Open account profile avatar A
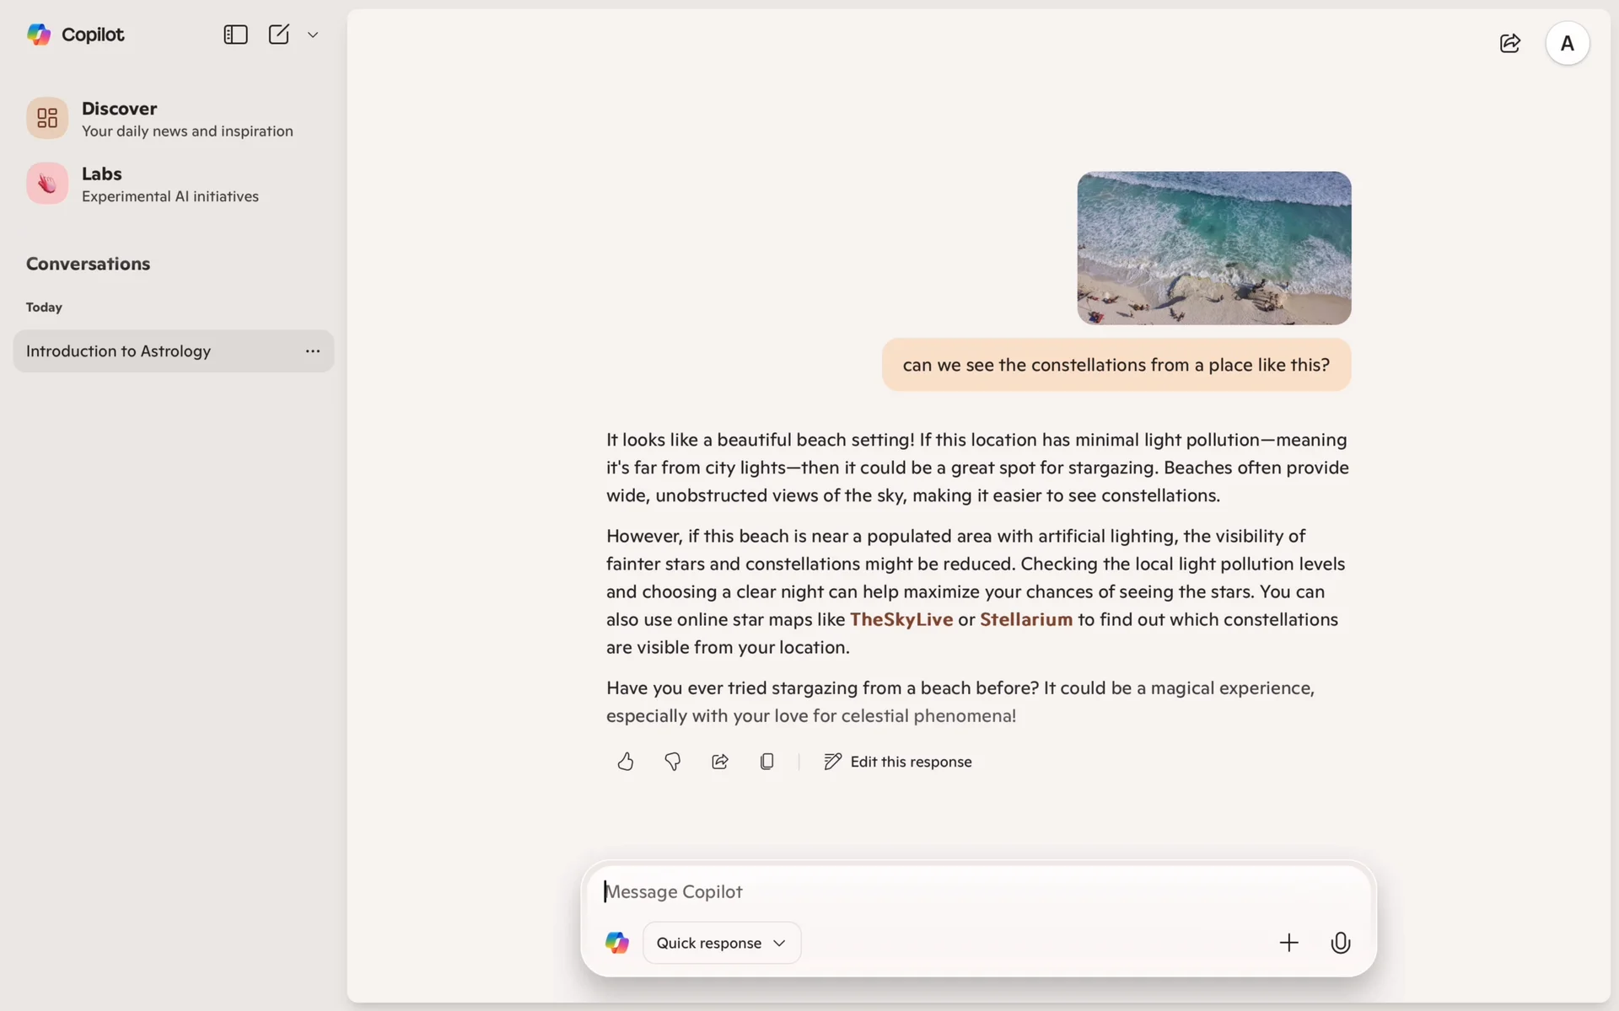The width and height of the screenshot is (1619, 1011). pyautogui.click(x=1567, y=43)
